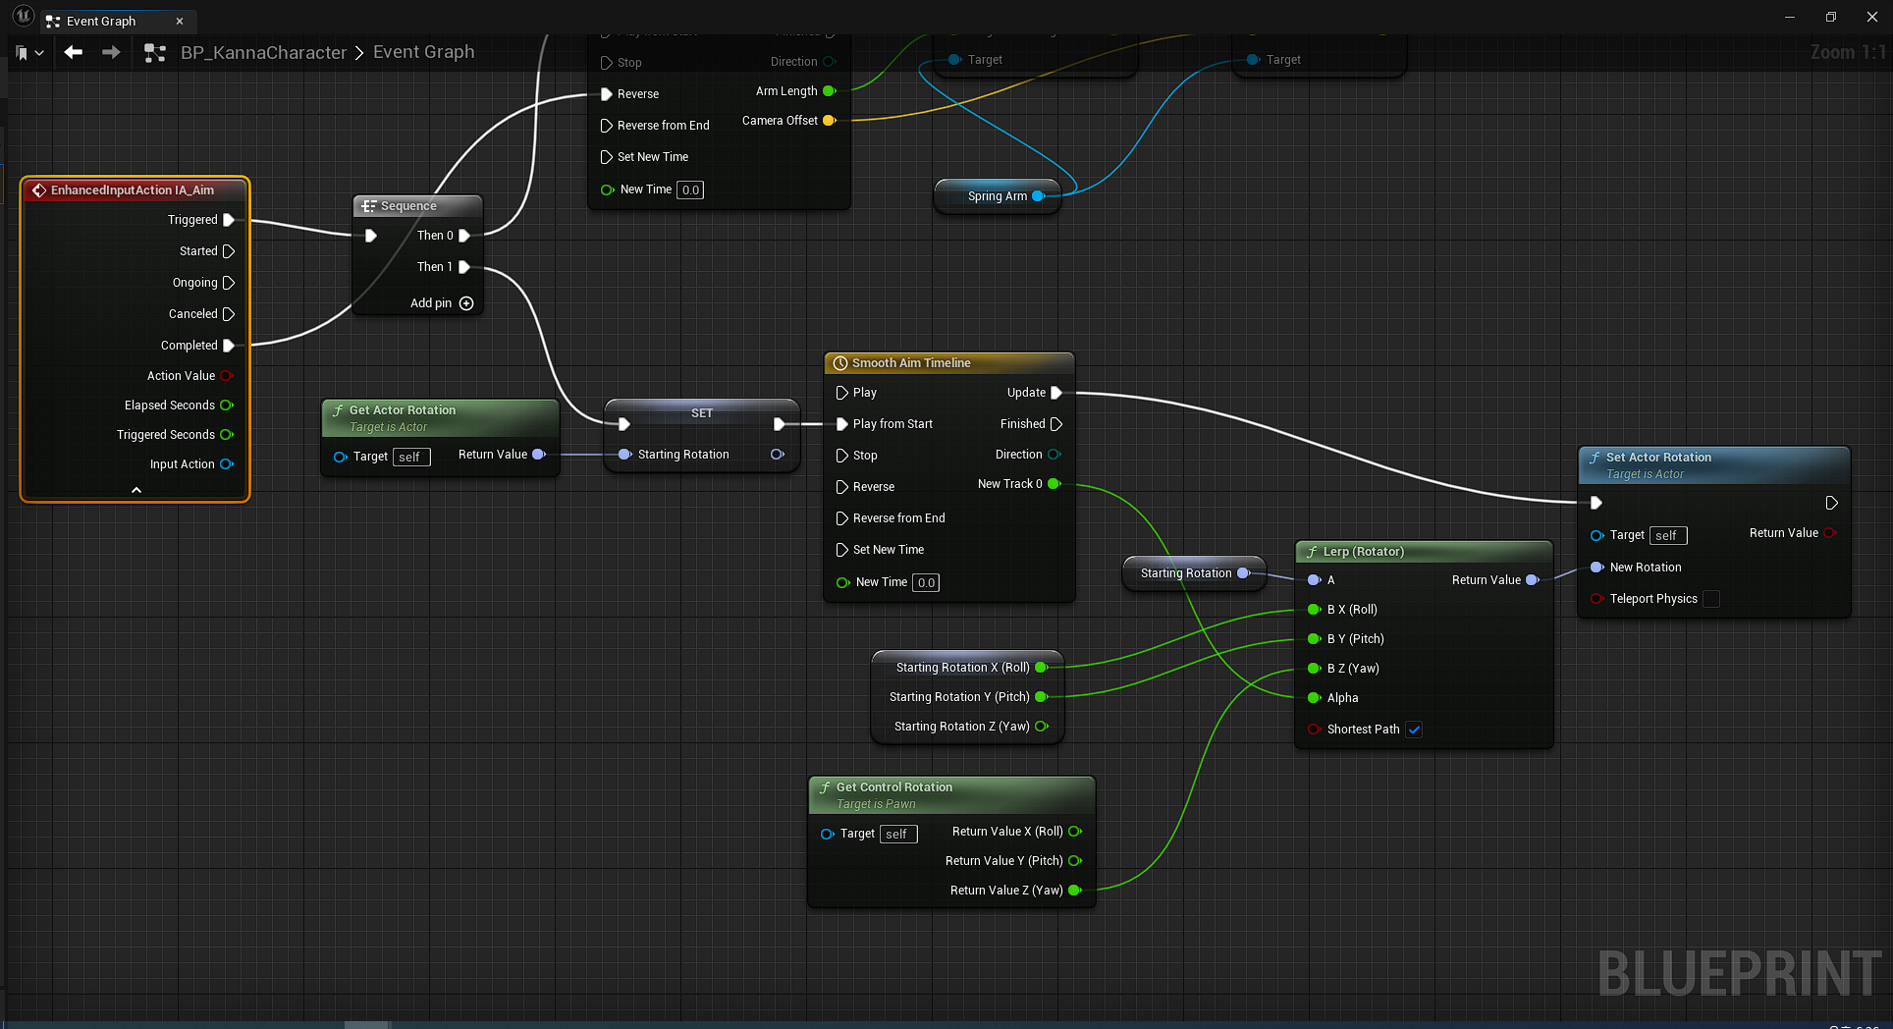Viewport: 1893px width, 1029px height.
Task: Click the B Z (Yaw) input pin
Action: click(1314, 669)
